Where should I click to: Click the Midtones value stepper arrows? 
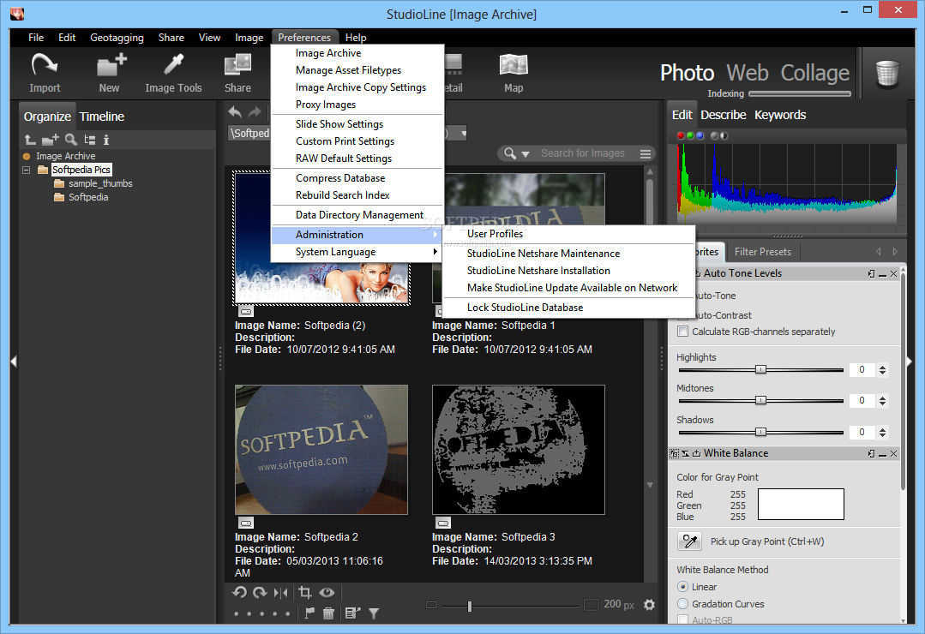point(882,400)
